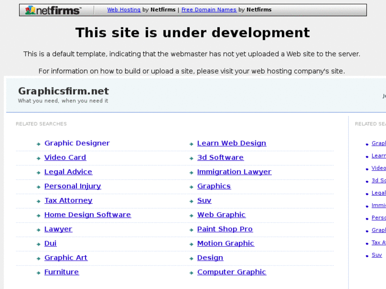Click the arrow bullet beside Computer Graphic
Viewport: 386px width, 289px height.
(191, 273)
